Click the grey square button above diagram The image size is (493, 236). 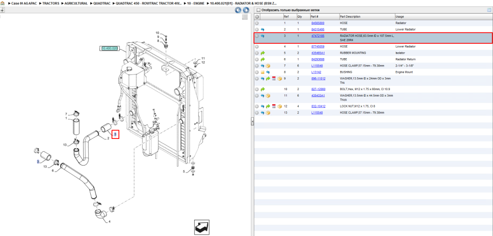tap(245, 17)
